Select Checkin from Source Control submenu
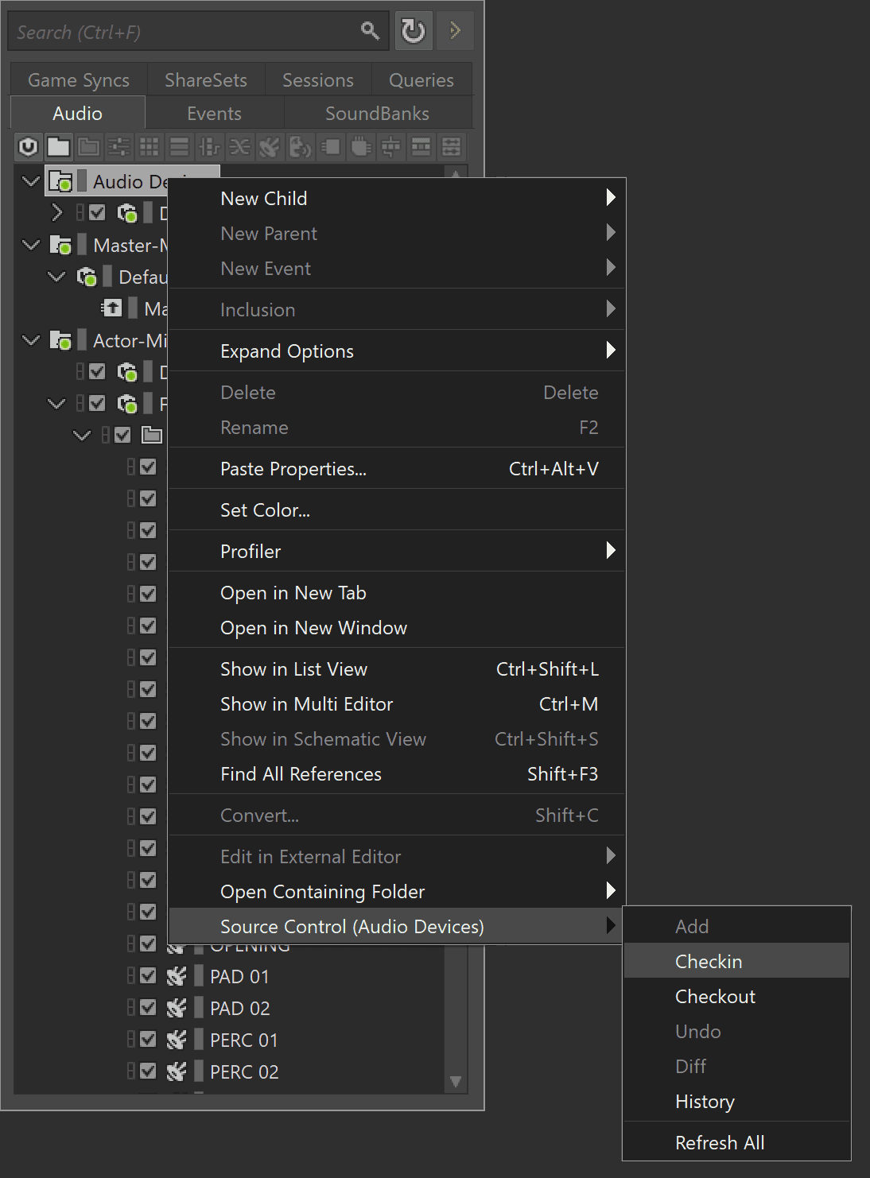870x1178 pixels. click(708, 962)
